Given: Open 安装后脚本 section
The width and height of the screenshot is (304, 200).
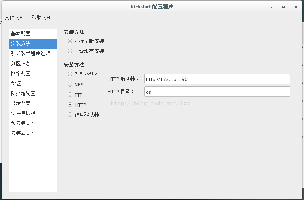Looking at the screenshot, I should [x=33, y=133].
